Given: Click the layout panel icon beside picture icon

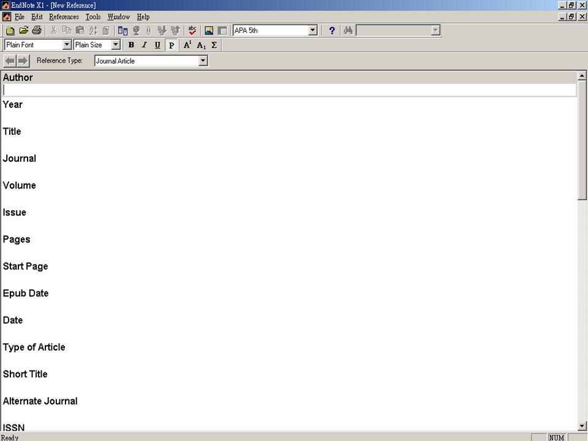Looking at the screenshot, I should pyautogui.click(x=222, y=31).
